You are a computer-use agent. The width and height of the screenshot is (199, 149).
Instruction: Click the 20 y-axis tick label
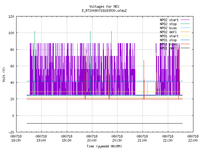(12, 99)
